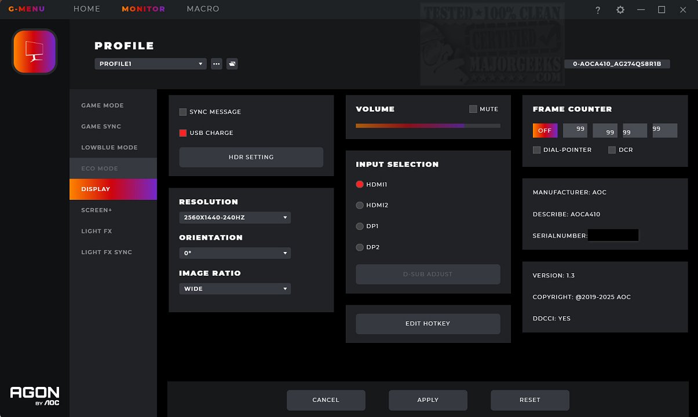The width and height of the screenshot is (698, 417).
Task: Set Frame Counter to Off
Action: click(x=545, y=130)
